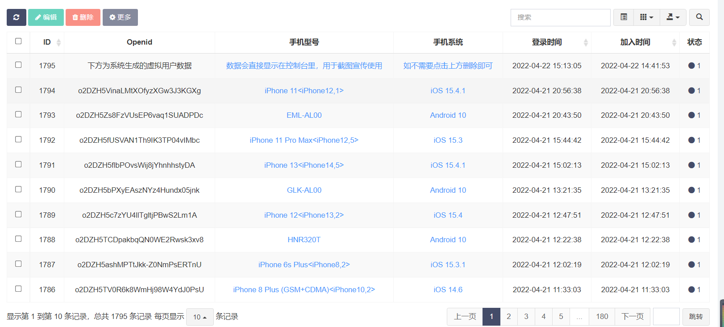
Task: Click the 下一页 next page button
Action: 632,316
